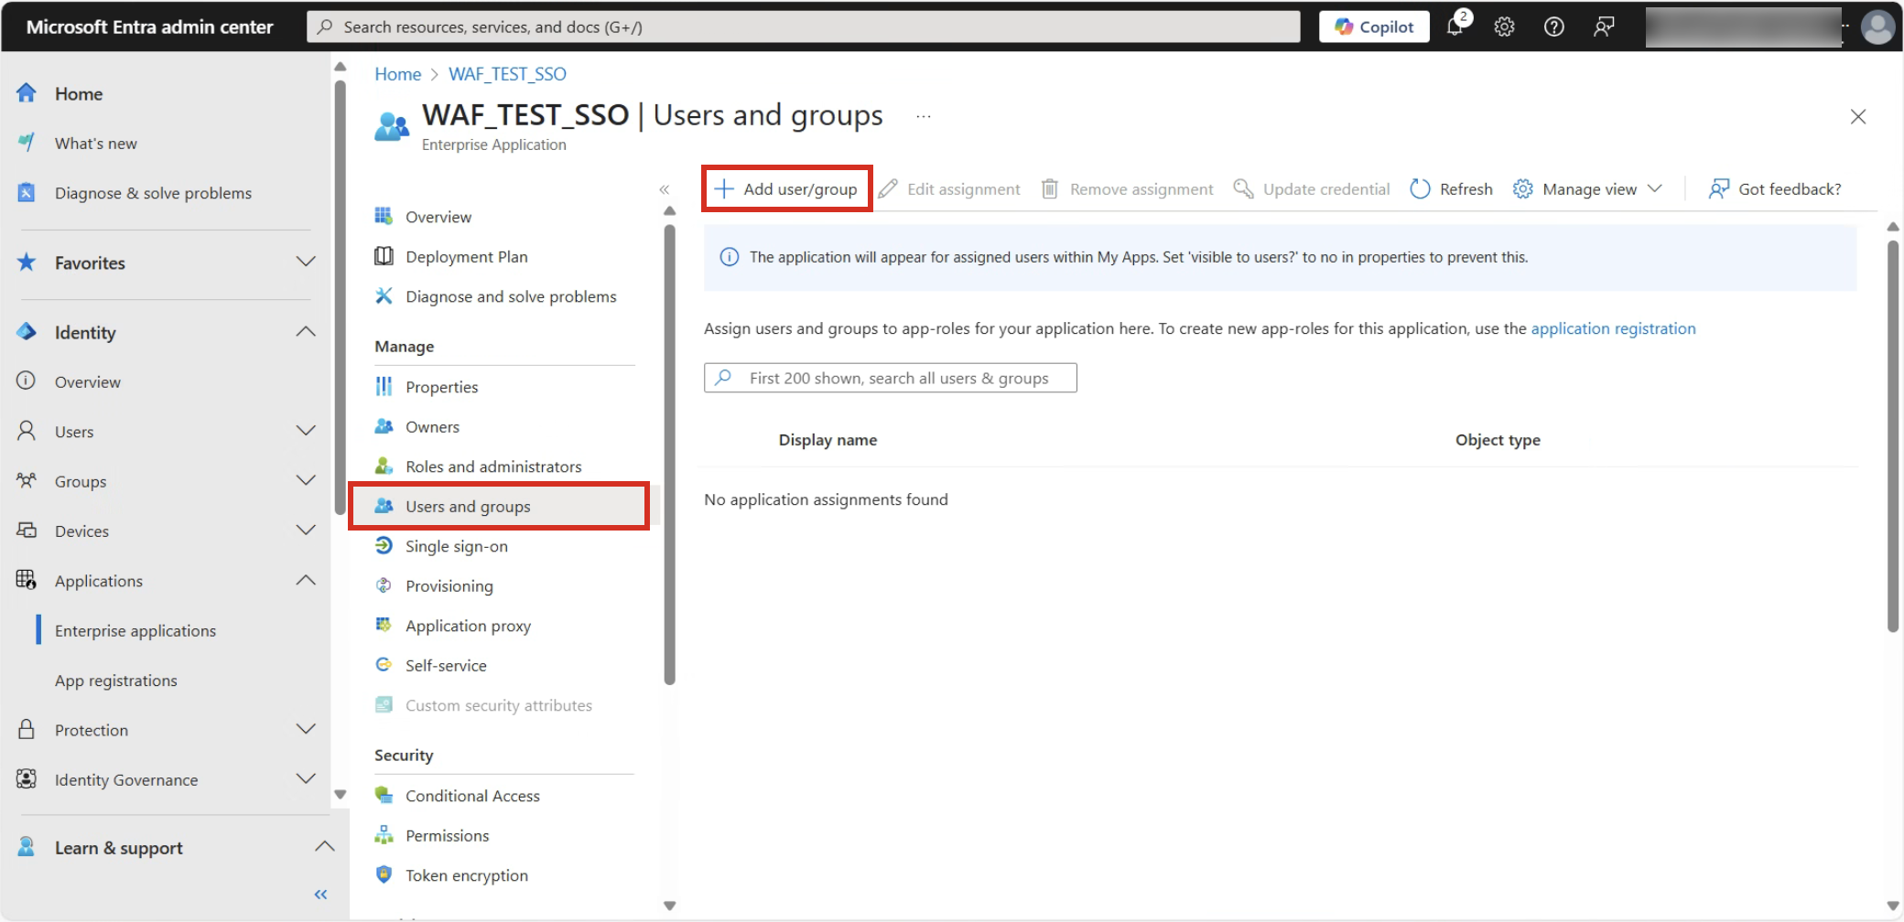Click the Home breadcrumb link
This screenshot has height=922, width=1904.
(397, 74)
